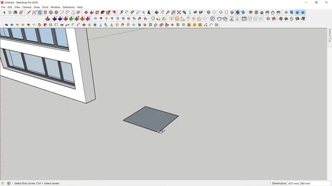Open the File menu
Image resolution: width=332 pixels, height=186 pixels.
point(3,7)
